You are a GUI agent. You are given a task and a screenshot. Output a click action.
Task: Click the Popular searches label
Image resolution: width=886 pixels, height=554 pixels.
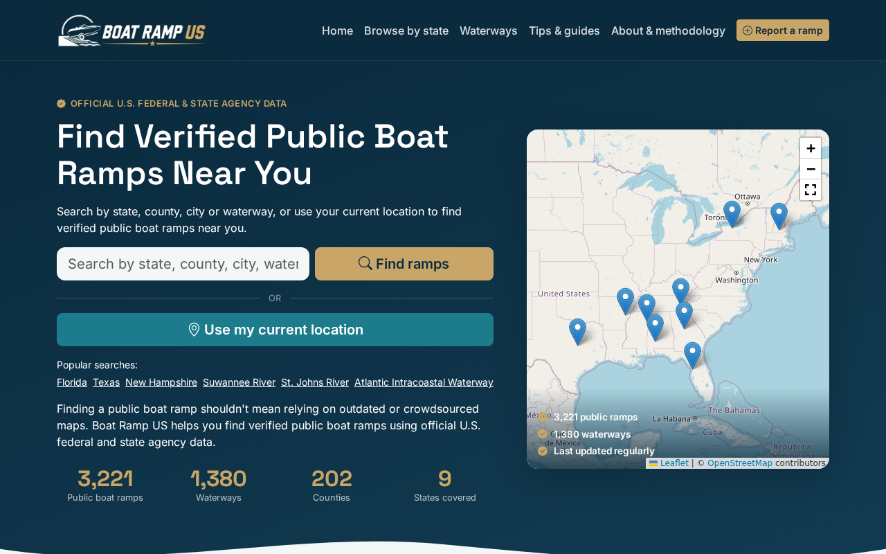tap(97, 365)
